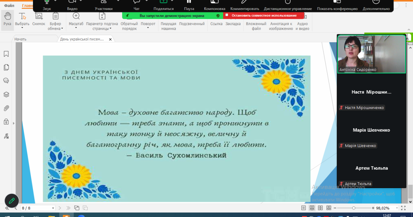The width and height of the screenshot is (413, 217).
Task: Collapse the ribbon with chevron arrow
Action: pos(409,30)
